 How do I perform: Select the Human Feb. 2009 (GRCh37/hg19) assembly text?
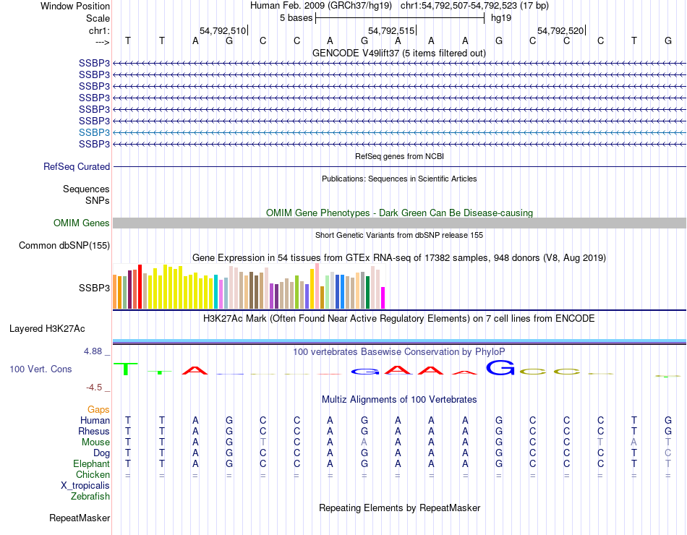click(x=322, y=6)
